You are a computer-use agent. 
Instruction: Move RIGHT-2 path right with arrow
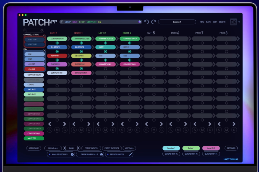pos(137,124)
